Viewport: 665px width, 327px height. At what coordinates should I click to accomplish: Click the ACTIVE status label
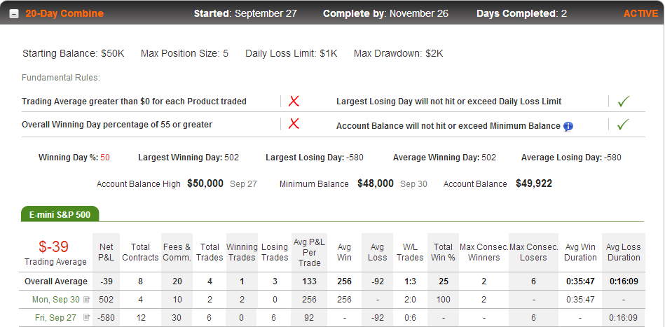[640, 13]
